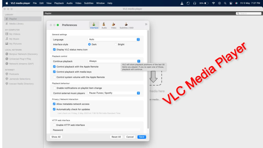Toggle Allow metadata network access

click(54, 104)
